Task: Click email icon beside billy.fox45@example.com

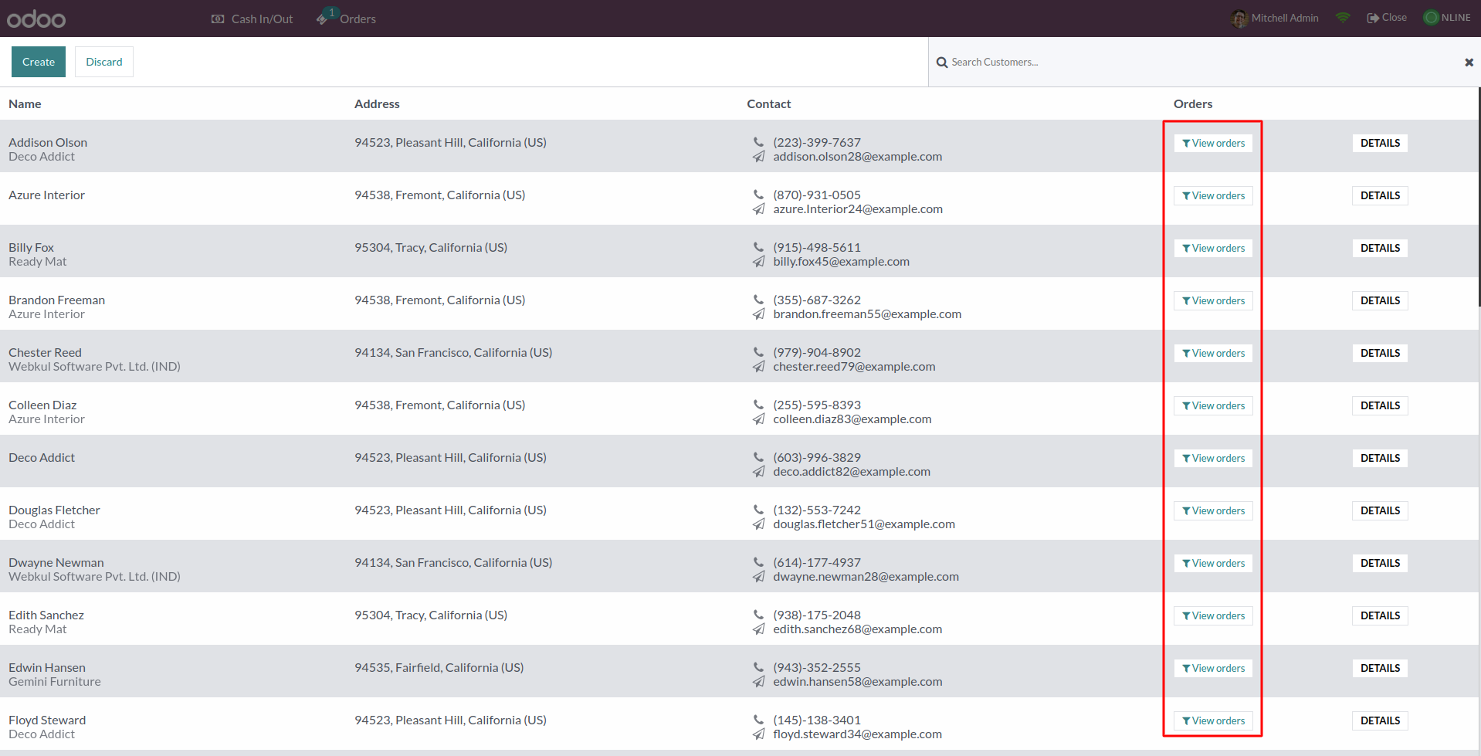Action: coord(758,262)
